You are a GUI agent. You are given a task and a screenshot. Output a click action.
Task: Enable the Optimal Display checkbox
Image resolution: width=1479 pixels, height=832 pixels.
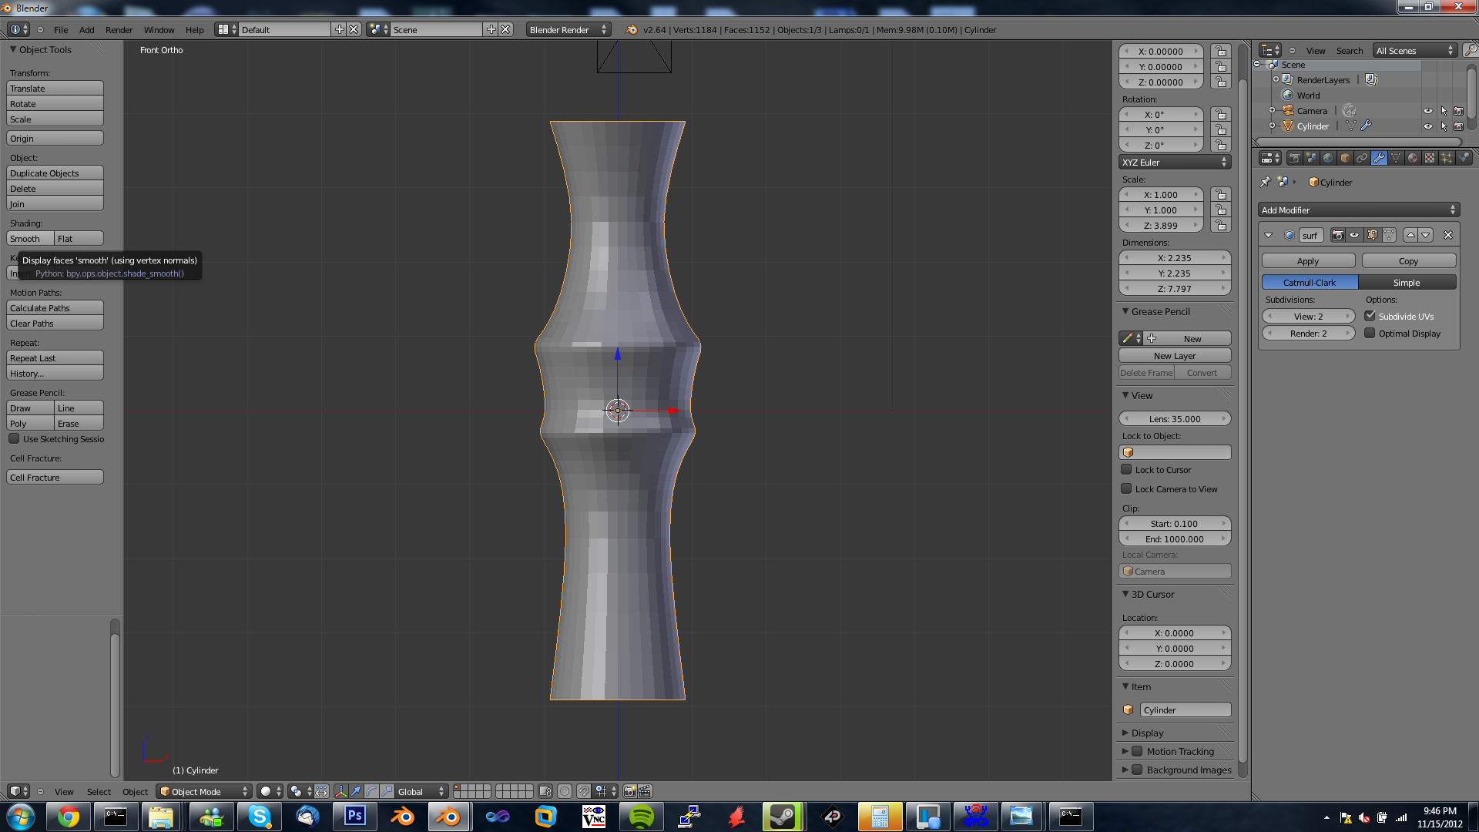click(1370, 333)
